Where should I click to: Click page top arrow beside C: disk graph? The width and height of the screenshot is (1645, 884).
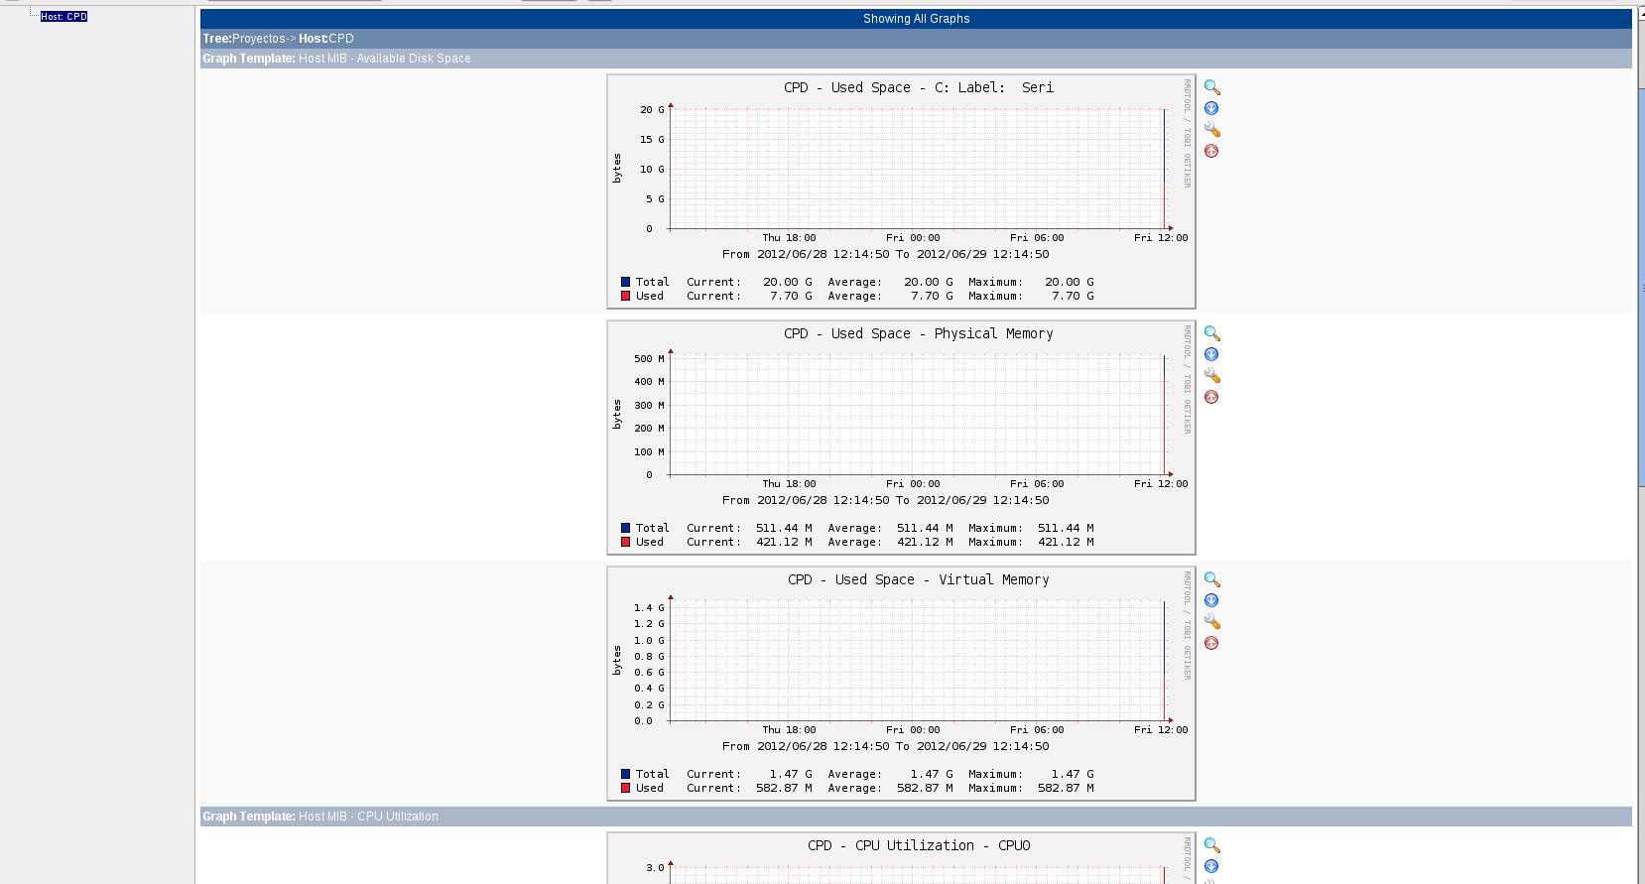(1211, 151)
